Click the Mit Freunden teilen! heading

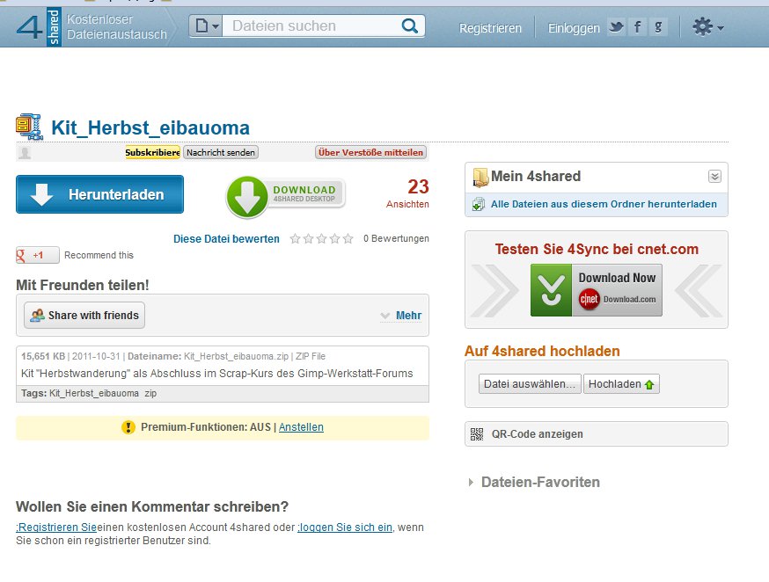pos(83,285)
